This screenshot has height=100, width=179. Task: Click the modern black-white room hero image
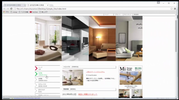coord(75,38)
